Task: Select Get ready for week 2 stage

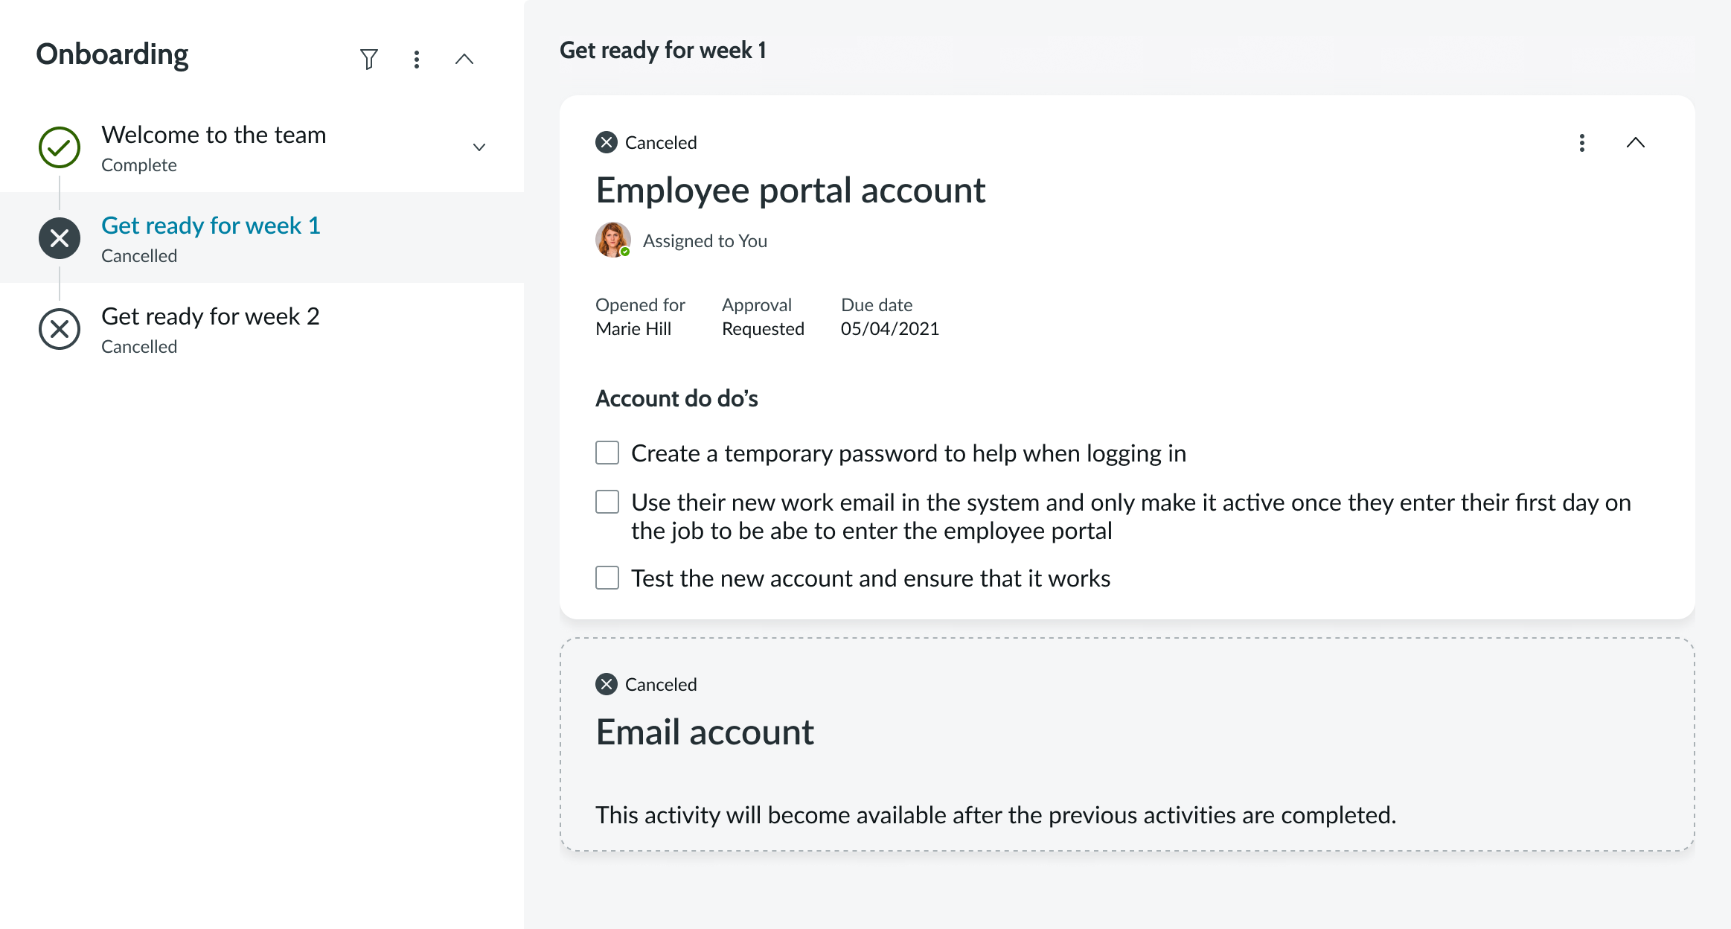Action: coord(211,316)
